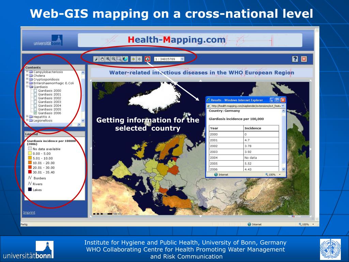The width and height of the screenshot is (349, 262).
Task: Click the 'Fertig' status bar text
Action: coord(24,224)
